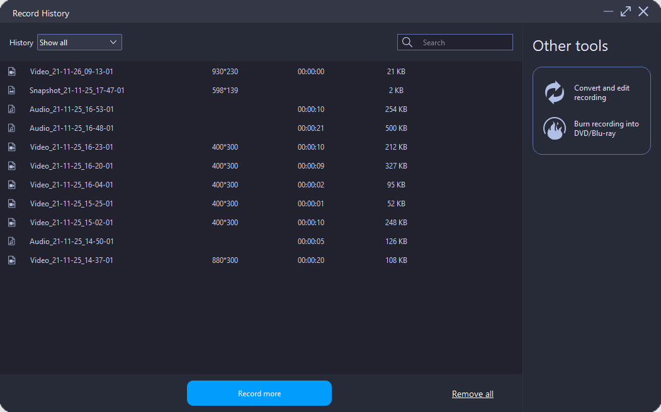Open the History Show all dropdown
661x412 pixels.
80,42
